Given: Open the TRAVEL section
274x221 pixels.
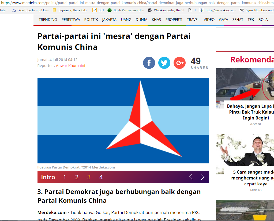Looking at the screenshot, I should point(193,20).
